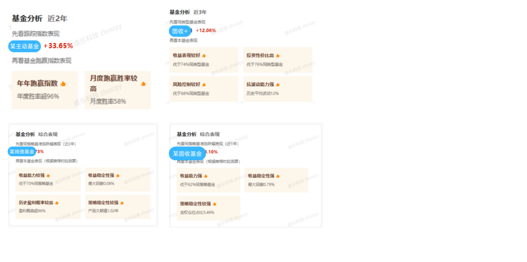The width and height of the screenshot is (527, 262).
Task: Click thumbs-up icon in the 最大回撤0.79% card
Action: tap(278, 176)
